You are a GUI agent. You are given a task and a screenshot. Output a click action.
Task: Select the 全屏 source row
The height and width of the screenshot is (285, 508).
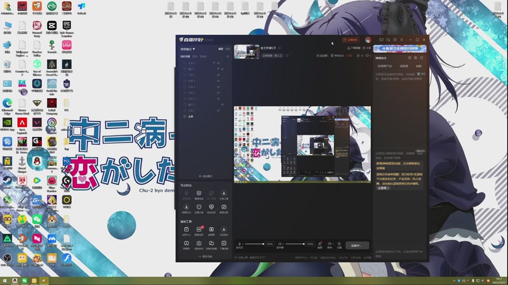click(x=204, y=117)
